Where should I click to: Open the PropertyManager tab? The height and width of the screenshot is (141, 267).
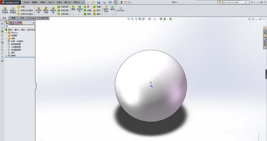[x=11, y=23]
